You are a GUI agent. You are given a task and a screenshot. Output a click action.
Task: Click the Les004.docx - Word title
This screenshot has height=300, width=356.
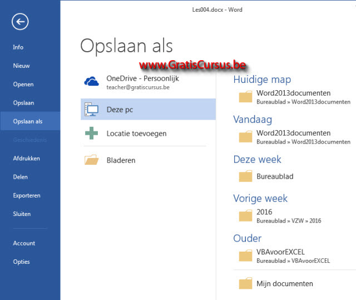[x=217, y=10]
